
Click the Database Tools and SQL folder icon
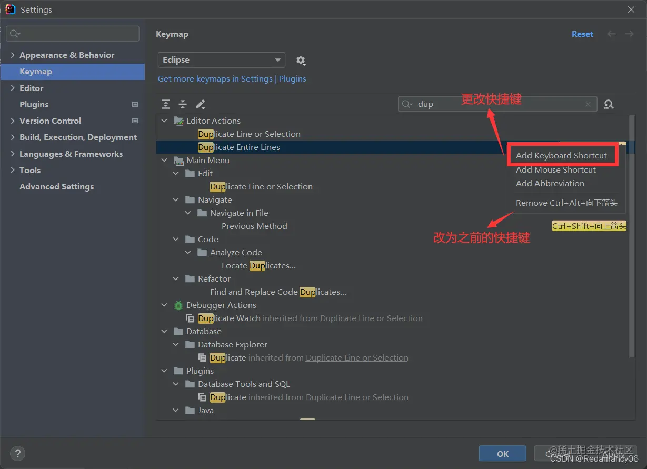(190, 384)
